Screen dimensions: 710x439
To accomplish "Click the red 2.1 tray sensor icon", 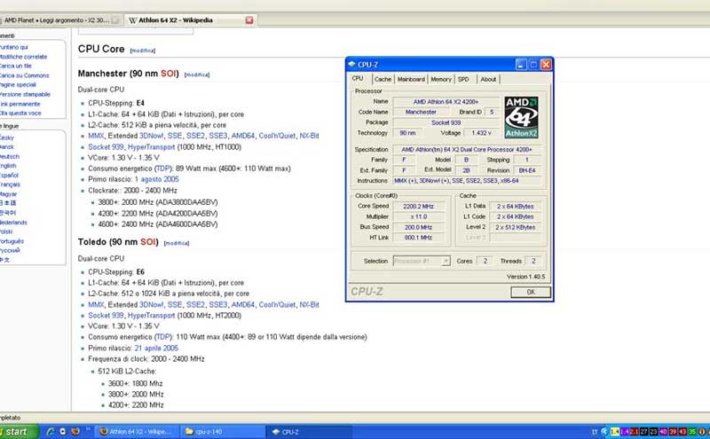I will [634, 432].
